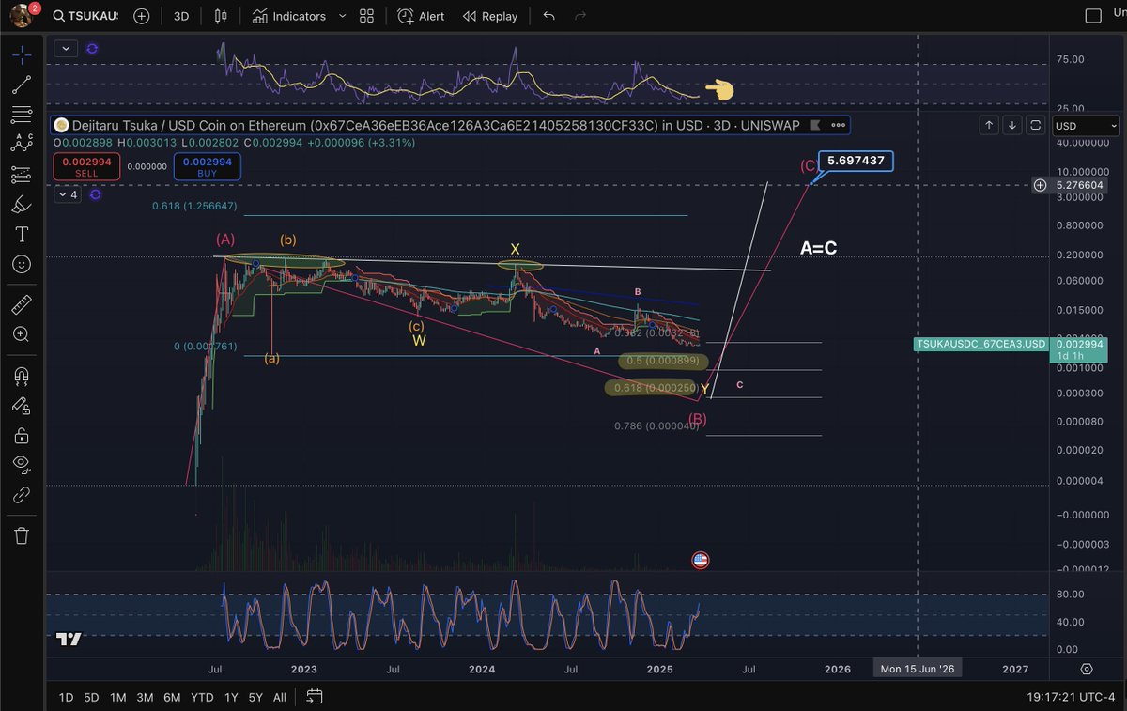This screenshot has height=711, width=1127.
Task: Select the All date range tab
Action: [280, 697]
